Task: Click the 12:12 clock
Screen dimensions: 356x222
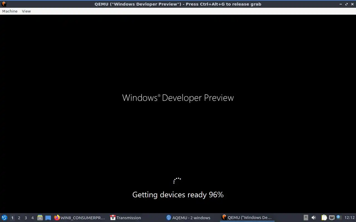Action: [349, 218]
